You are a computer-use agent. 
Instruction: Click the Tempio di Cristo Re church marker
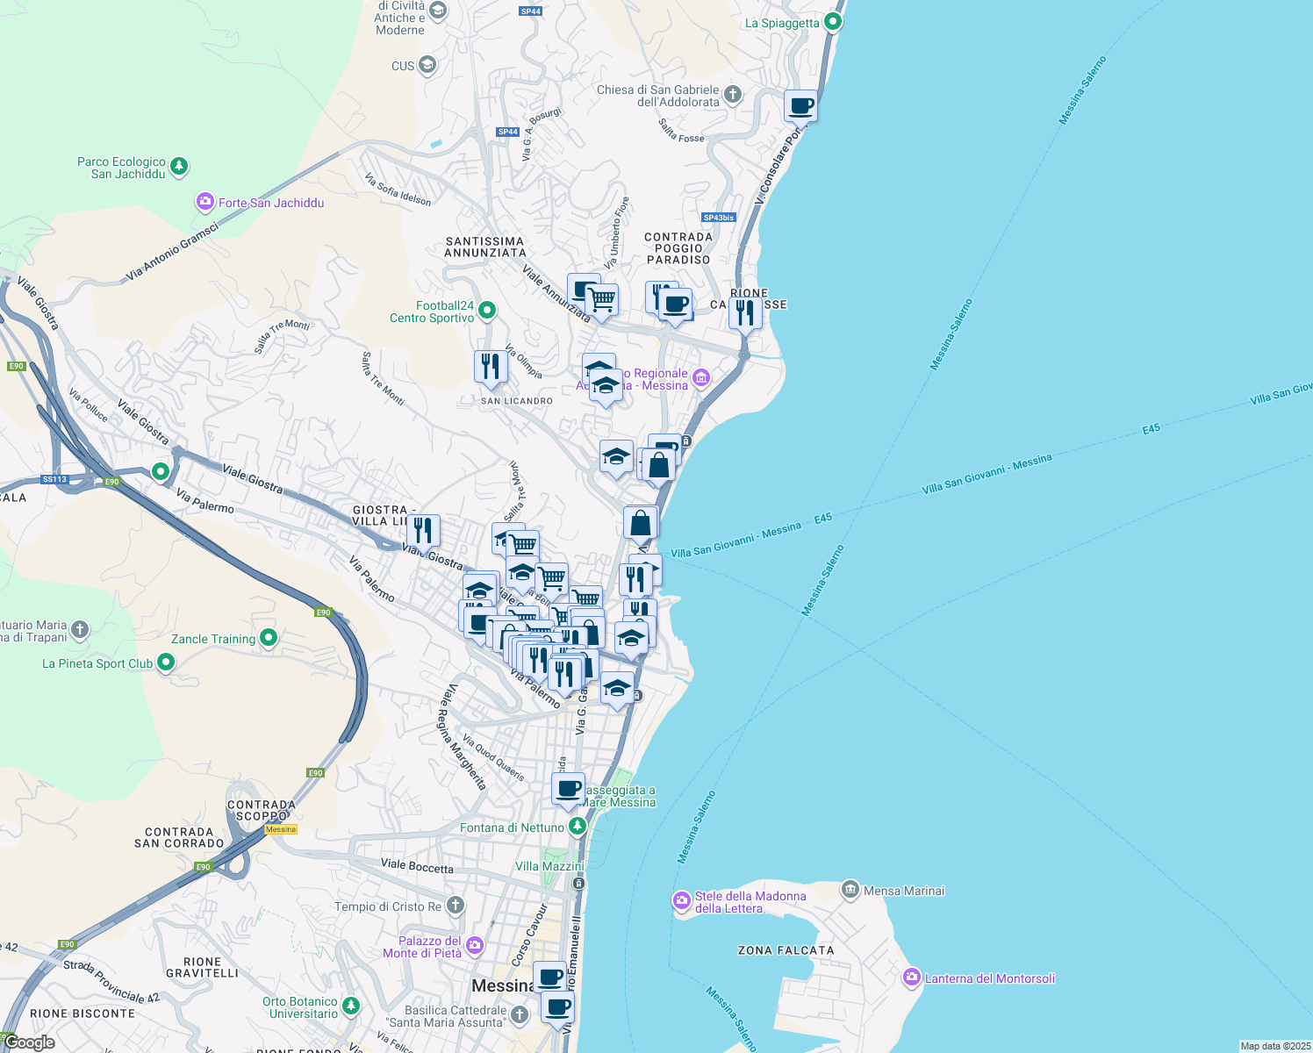455,905
